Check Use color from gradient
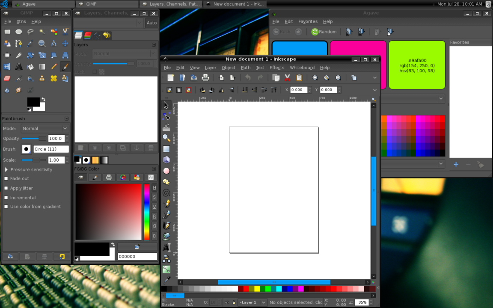The height and width of the screenshot is (308, 493). pyautogui.click(x=6, y=207)
